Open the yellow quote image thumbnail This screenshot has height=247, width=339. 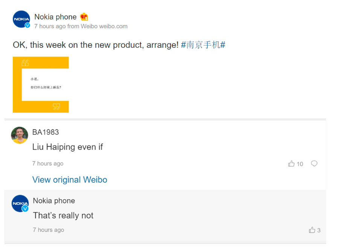point(41,85)
